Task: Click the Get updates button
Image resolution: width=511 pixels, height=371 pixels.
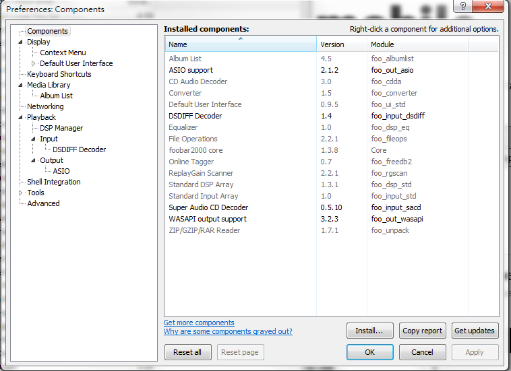Action: 475,331
